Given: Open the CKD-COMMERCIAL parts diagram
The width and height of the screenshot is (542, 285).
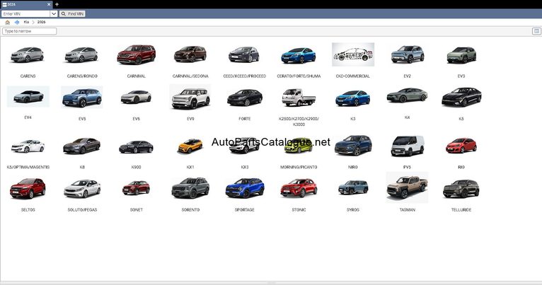Looking at the screenshot, I should (353, 54).
